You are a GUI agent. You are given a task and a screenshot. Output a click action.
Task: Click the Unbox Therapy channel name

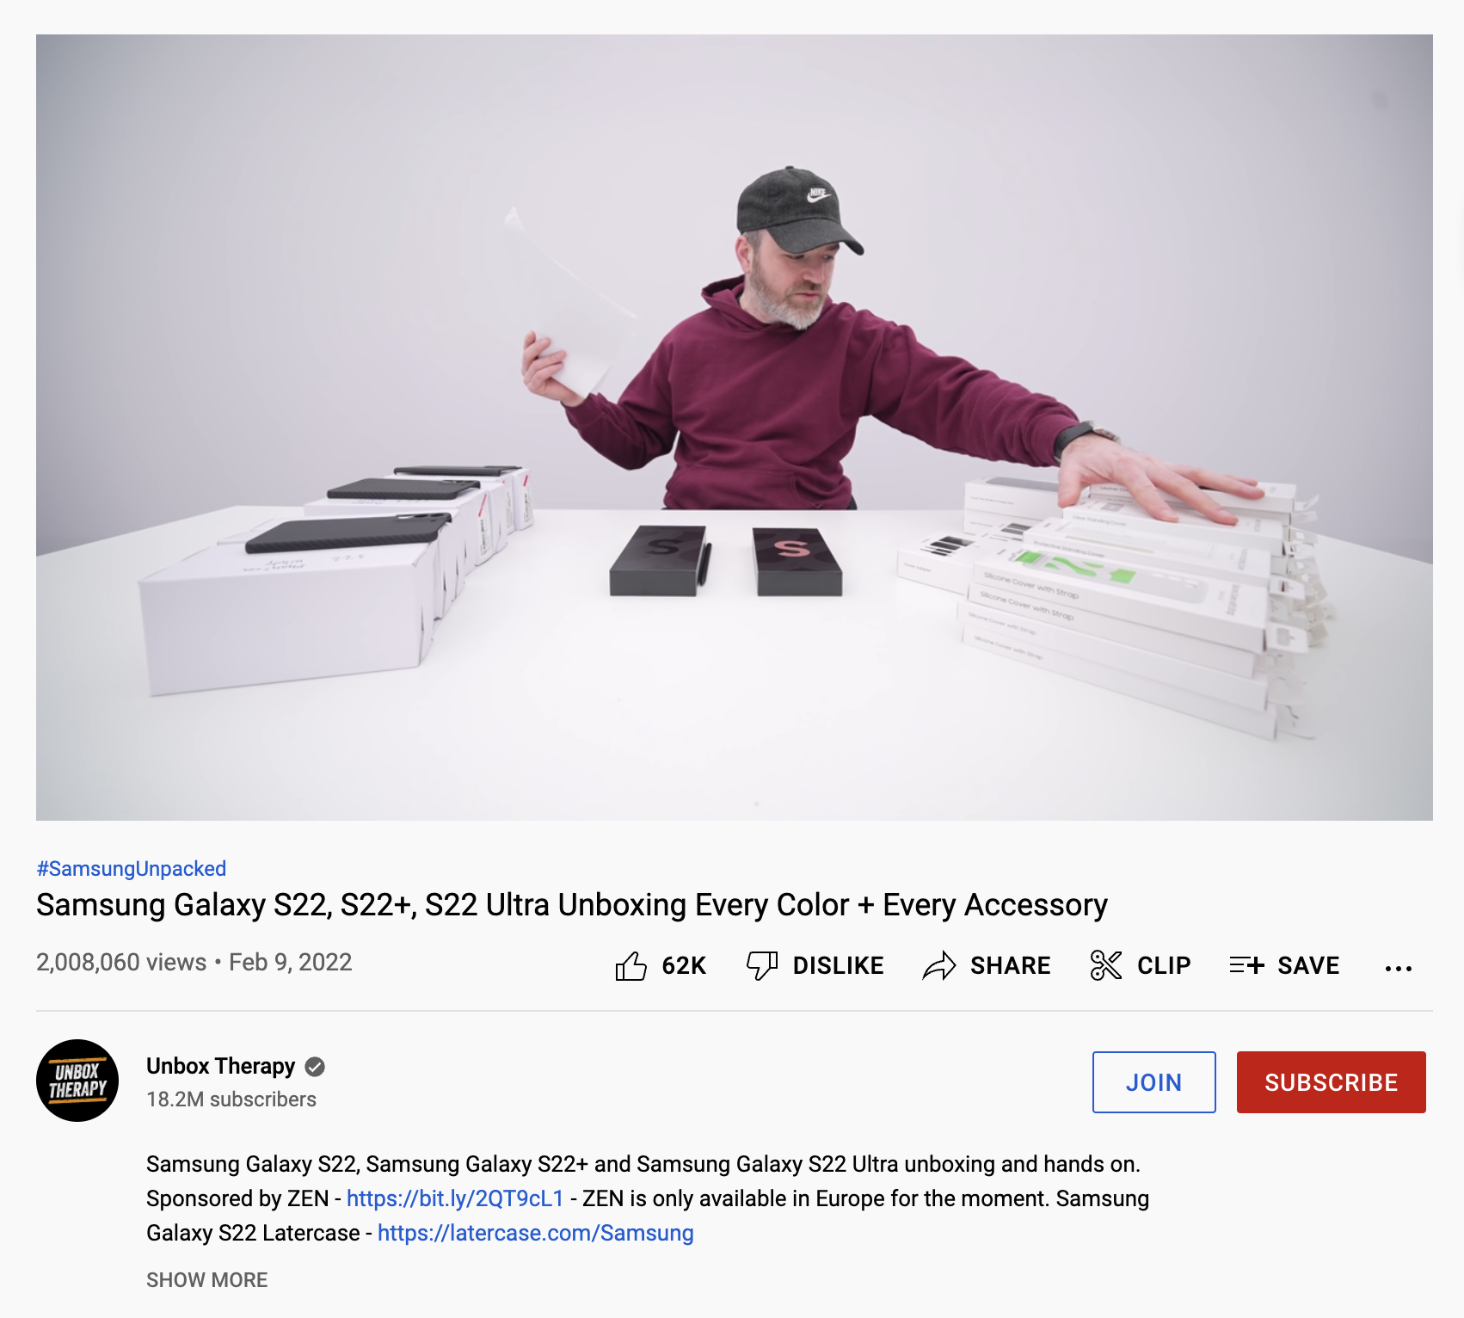coord(221,1066)
